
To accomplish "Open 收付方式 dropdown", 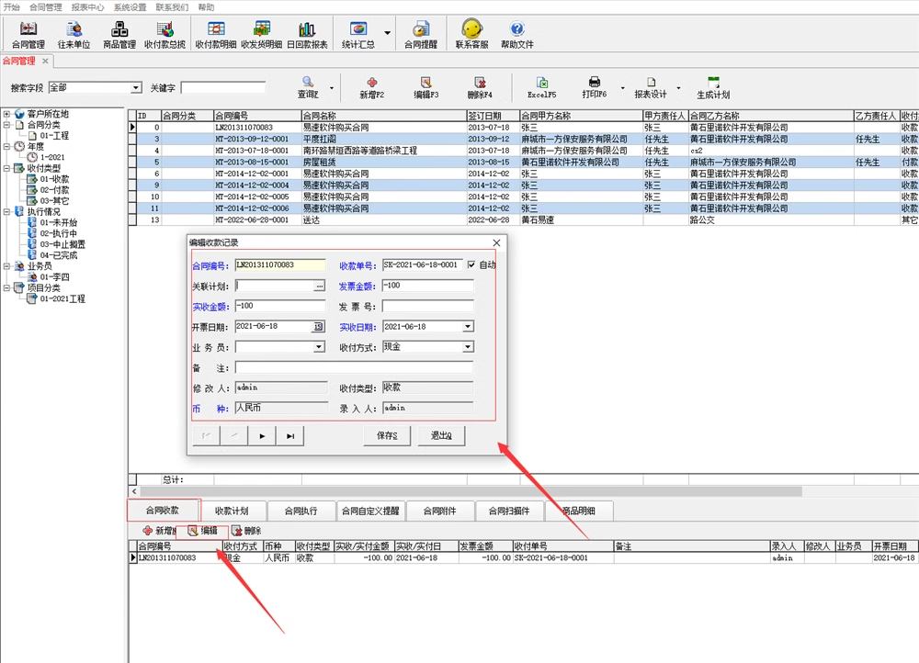I will [468, 347].
